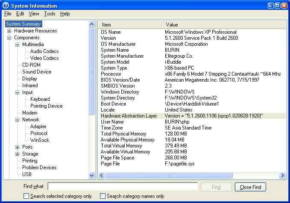Select the Processor row

192,74
